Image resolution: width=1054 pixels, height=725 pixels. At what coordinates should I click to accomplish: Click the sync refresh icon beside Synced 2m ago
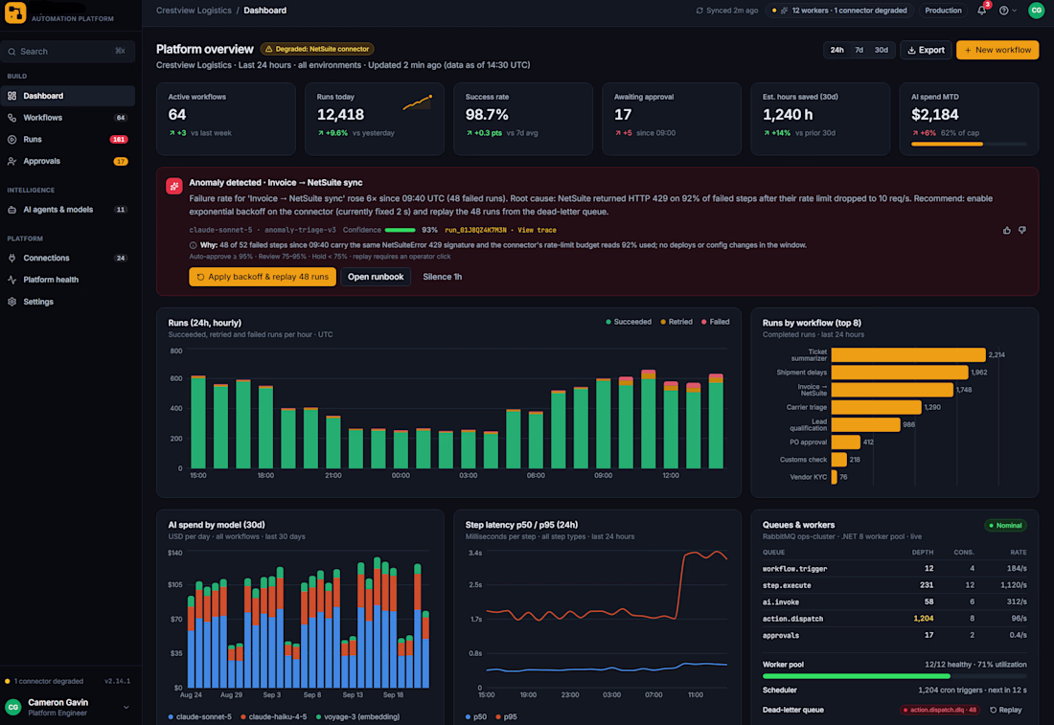[699, 11]
